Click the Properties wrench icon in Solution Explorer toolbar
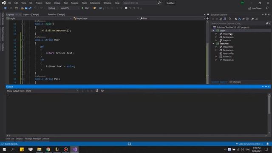272x153 pixels. pos(252,19)
